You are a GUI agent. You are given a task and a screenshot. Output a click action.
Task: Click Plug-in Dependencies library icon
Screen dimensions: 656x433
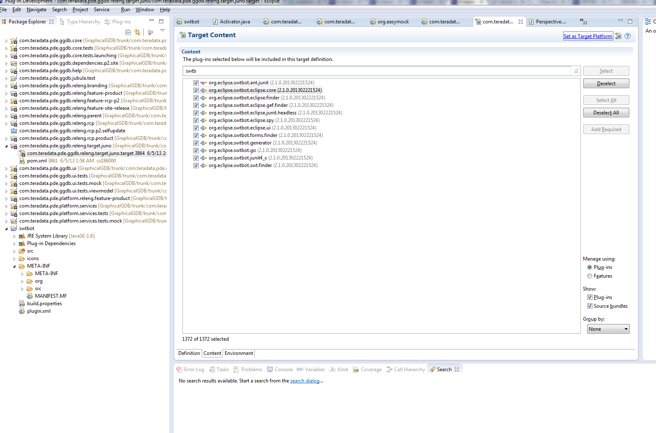[22, 243]
